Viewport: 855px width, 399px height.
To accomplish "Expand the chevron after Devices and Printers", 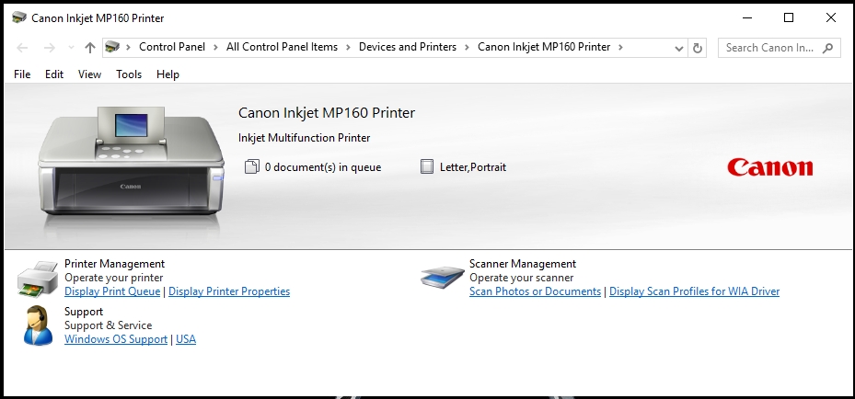I will pos(468,48).
